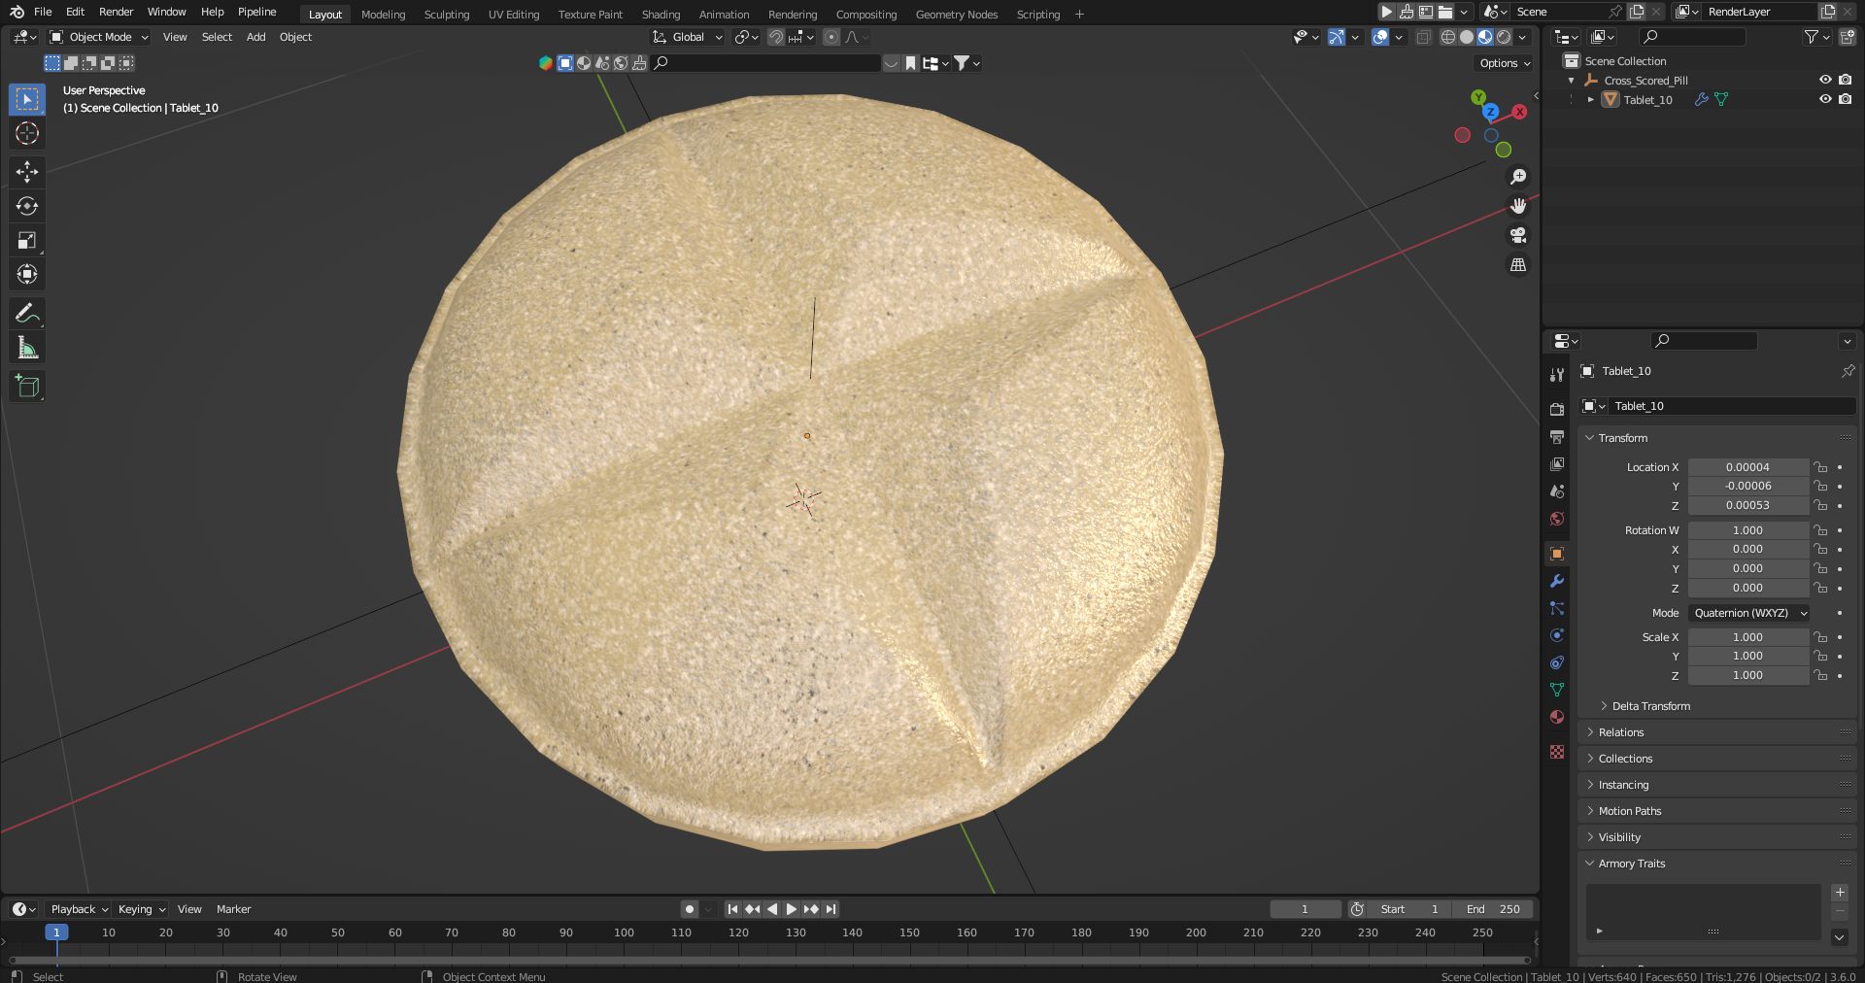The image size is (1865, 983).
Task: Toggle X-ray display in viewport header
Action: 1423,37
